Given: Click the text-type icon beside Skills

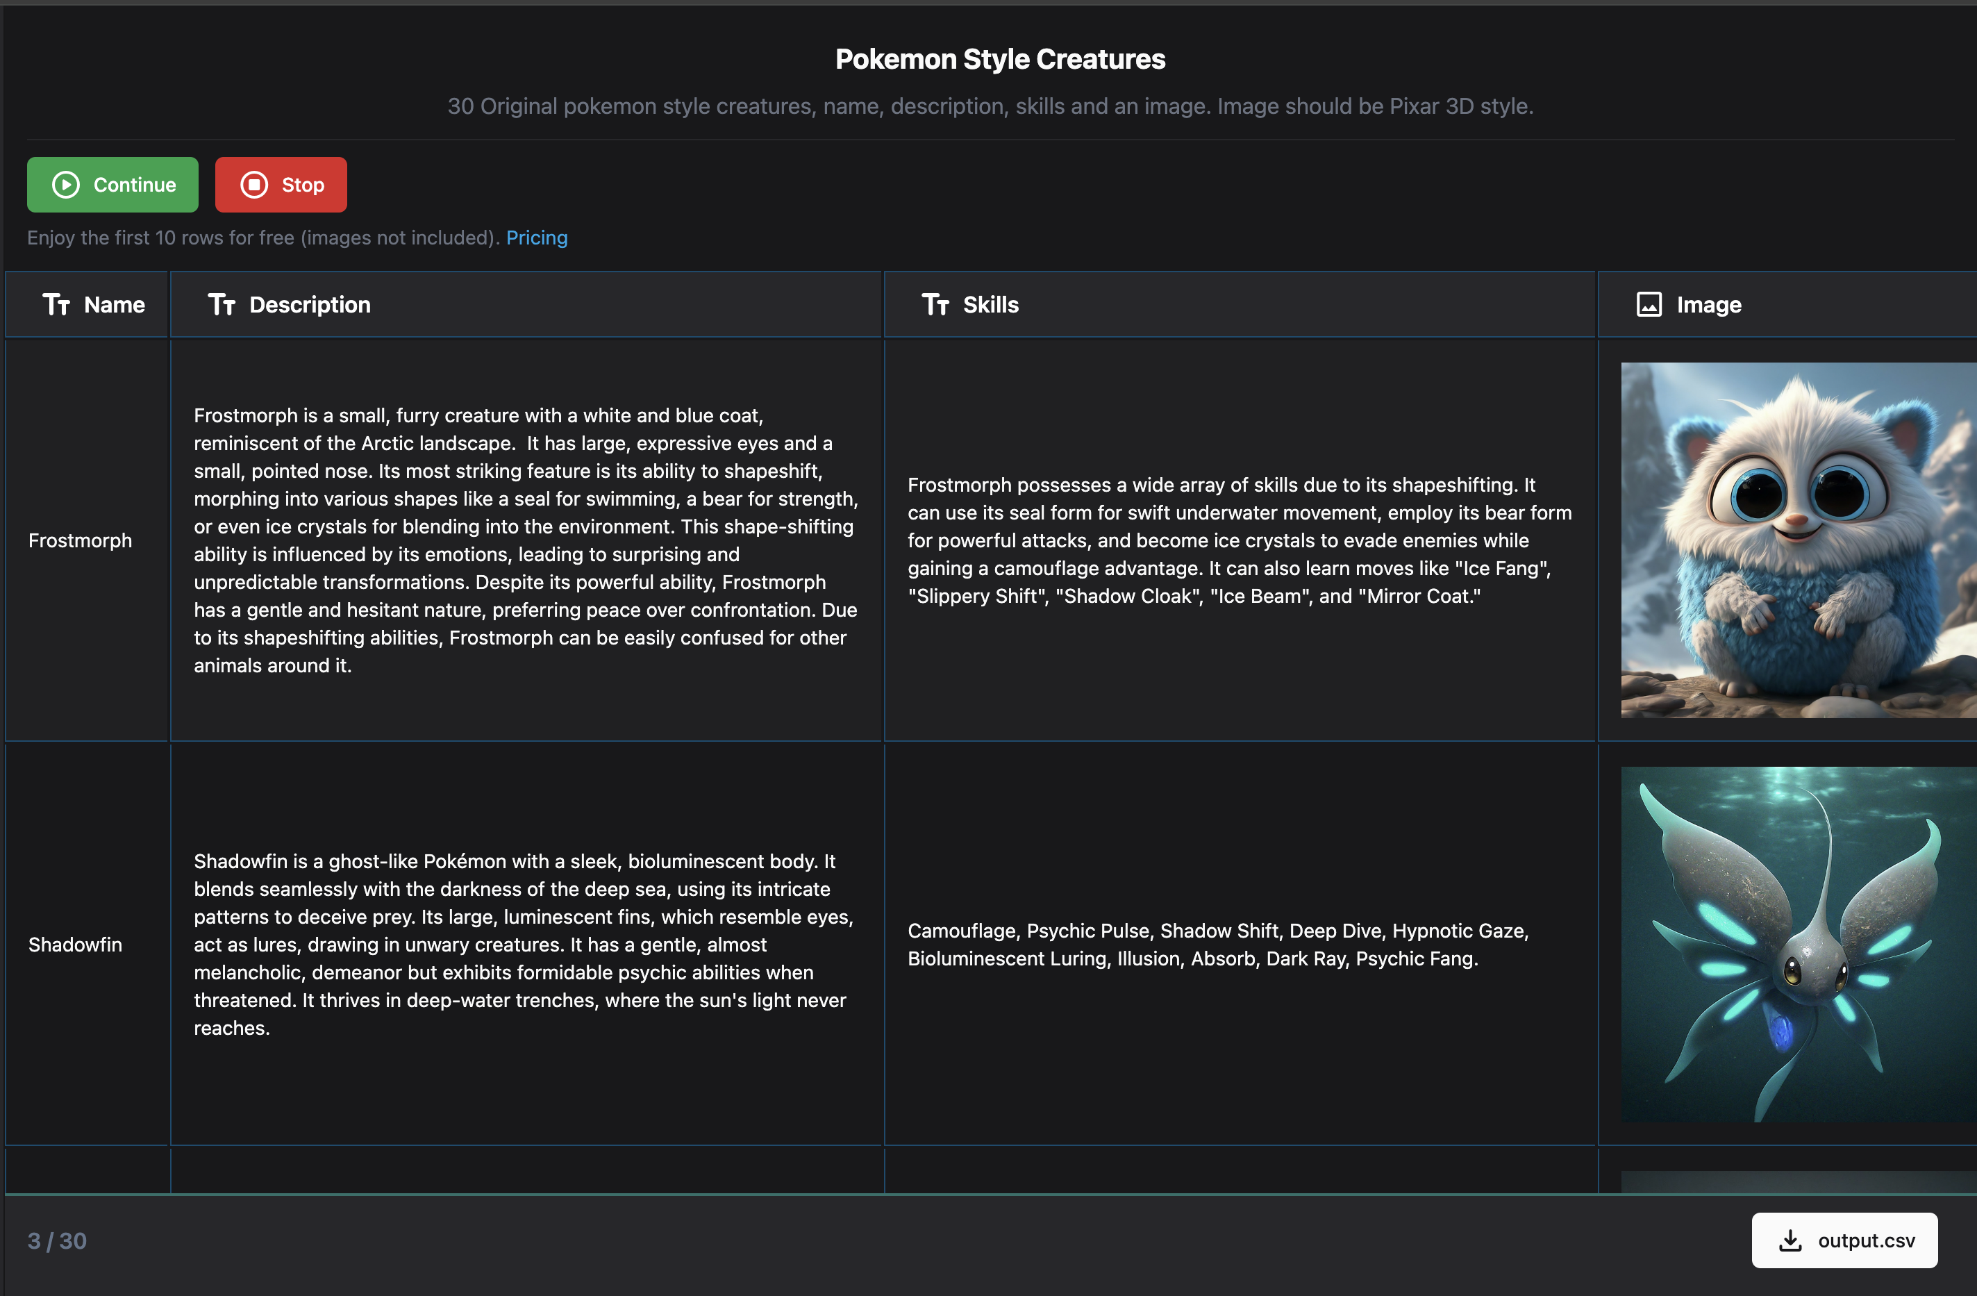Looking at the screenshot, I should click(x=935, y=305).
